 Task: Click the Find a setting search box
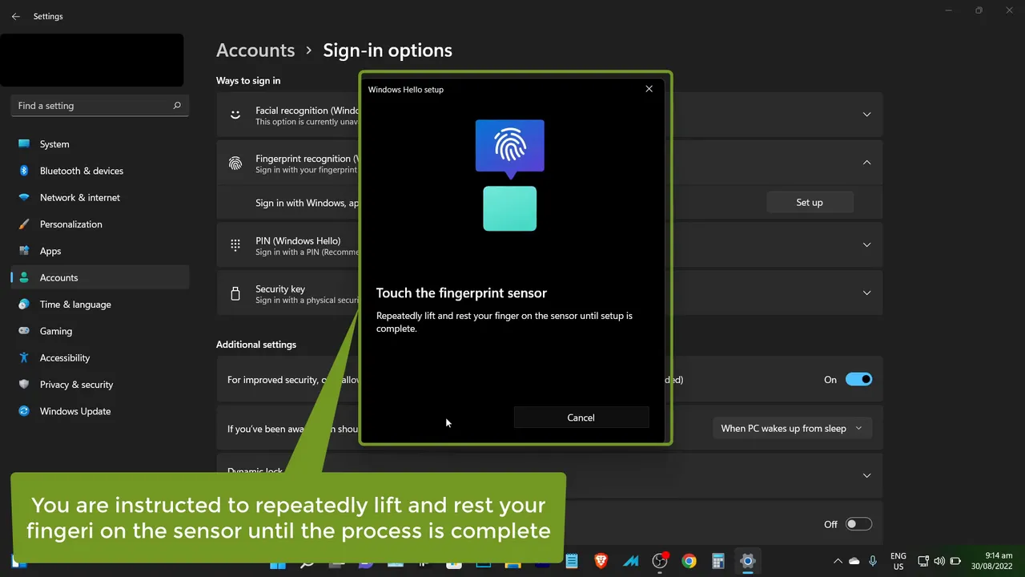coord(100,106)
